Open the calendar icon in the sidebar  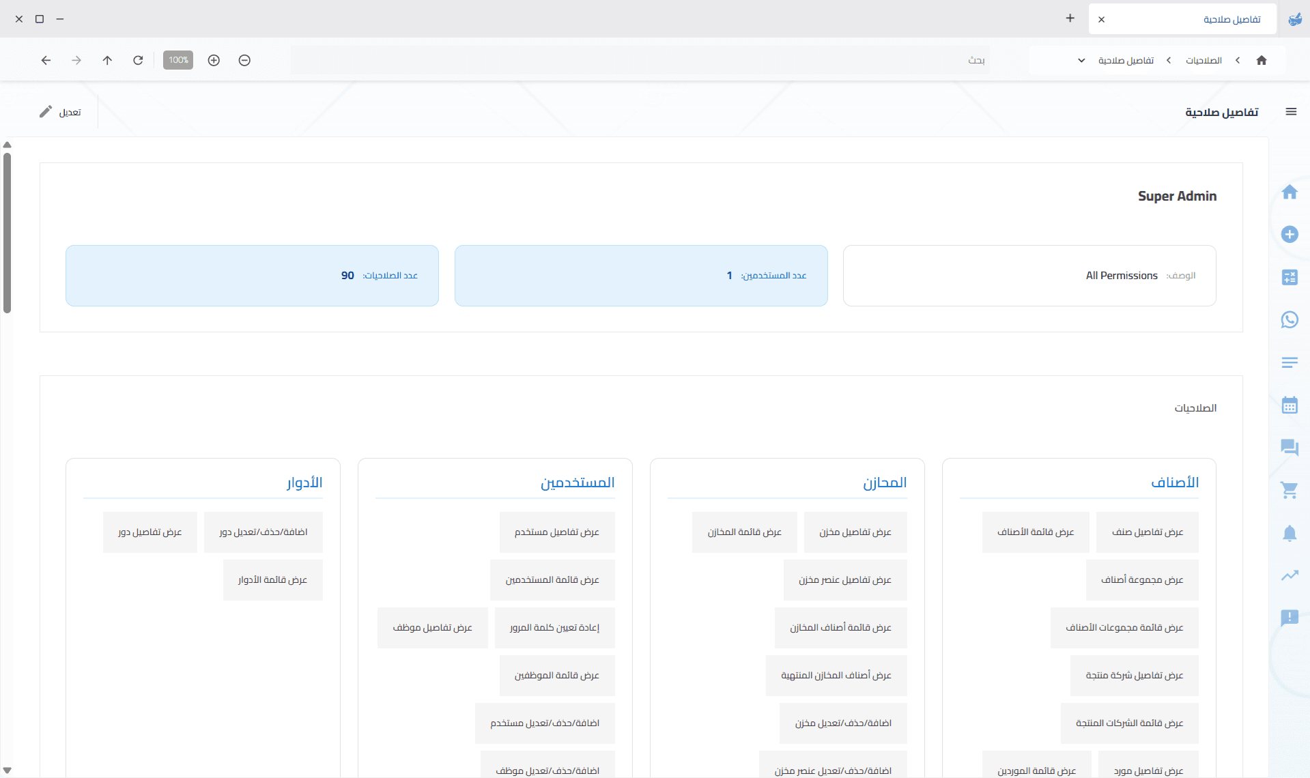pos(1290,405)
